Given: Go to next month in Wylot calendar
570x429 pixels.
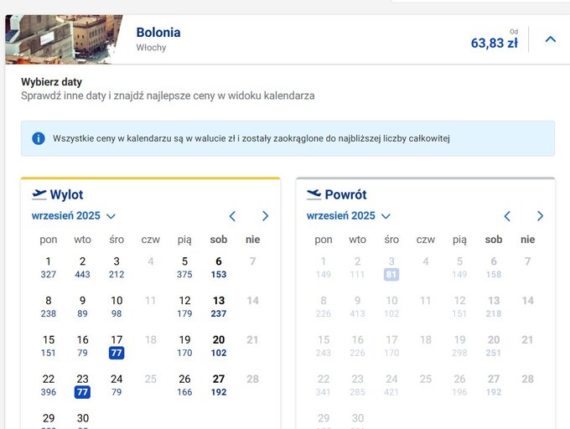Looking at the screenshot, I should point(266,216).
